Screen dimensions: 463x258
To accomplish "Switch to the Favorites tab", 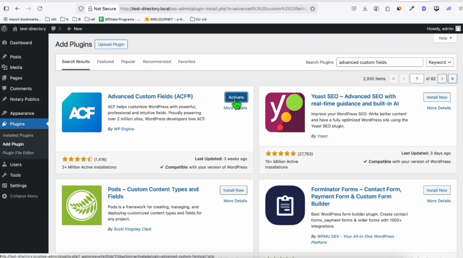I will (x=187, y=62).
